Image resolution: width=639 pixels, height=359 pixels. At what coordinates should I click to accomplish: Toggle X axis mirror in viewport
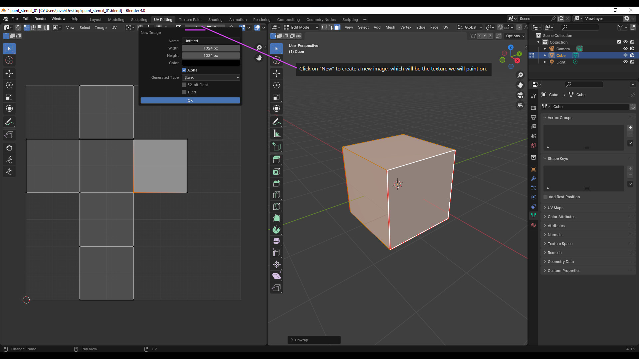[x=479, y=36]
